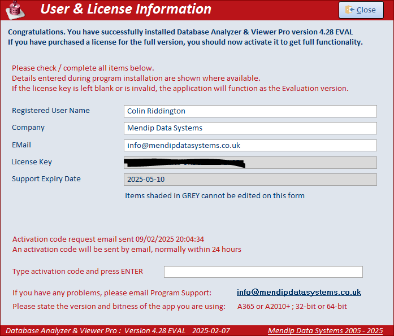Click 'If you have purchased a license' line
The width and height of the screenshot is (394, 336).
(x=185, y=42)
